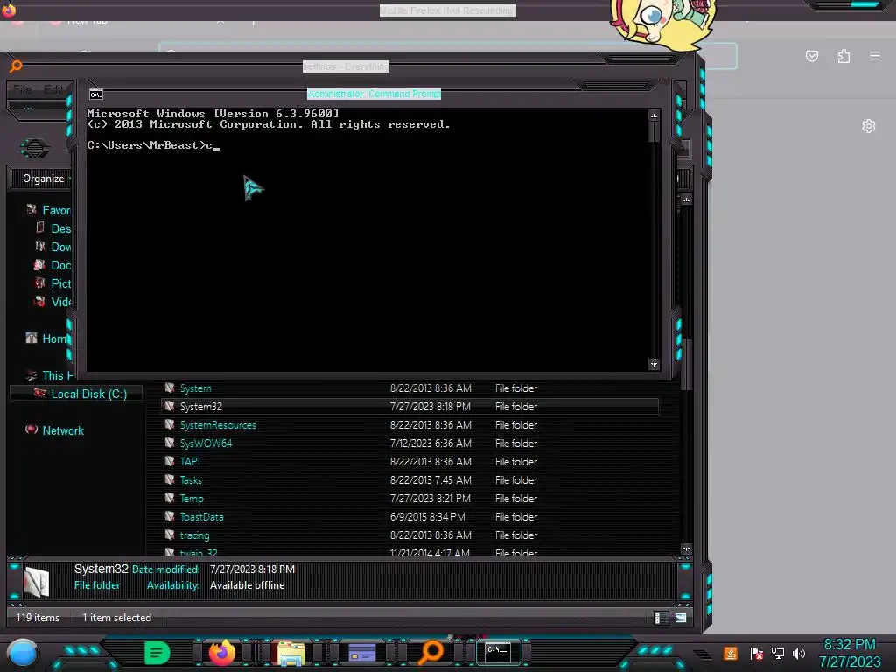Select Favorites in the navigation pane

click(49, 210)
